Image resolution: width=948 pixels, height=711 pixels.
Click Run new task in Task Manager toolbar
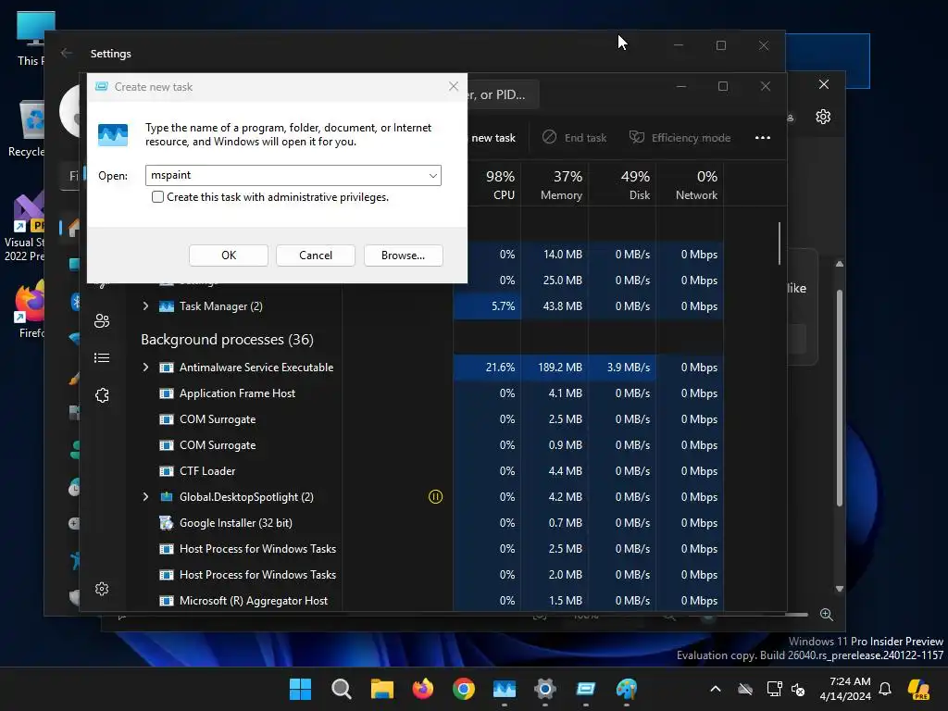493,138
